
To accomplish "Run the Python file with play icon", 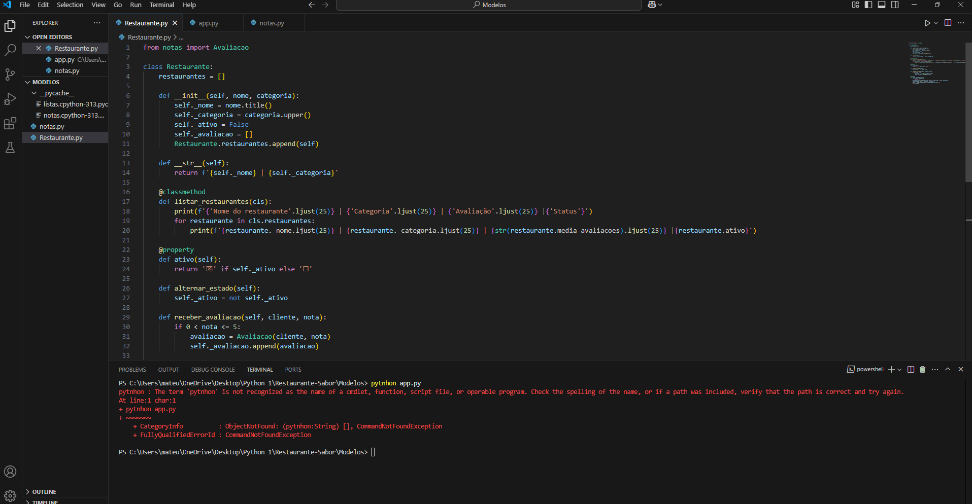I will pos(927,23).
